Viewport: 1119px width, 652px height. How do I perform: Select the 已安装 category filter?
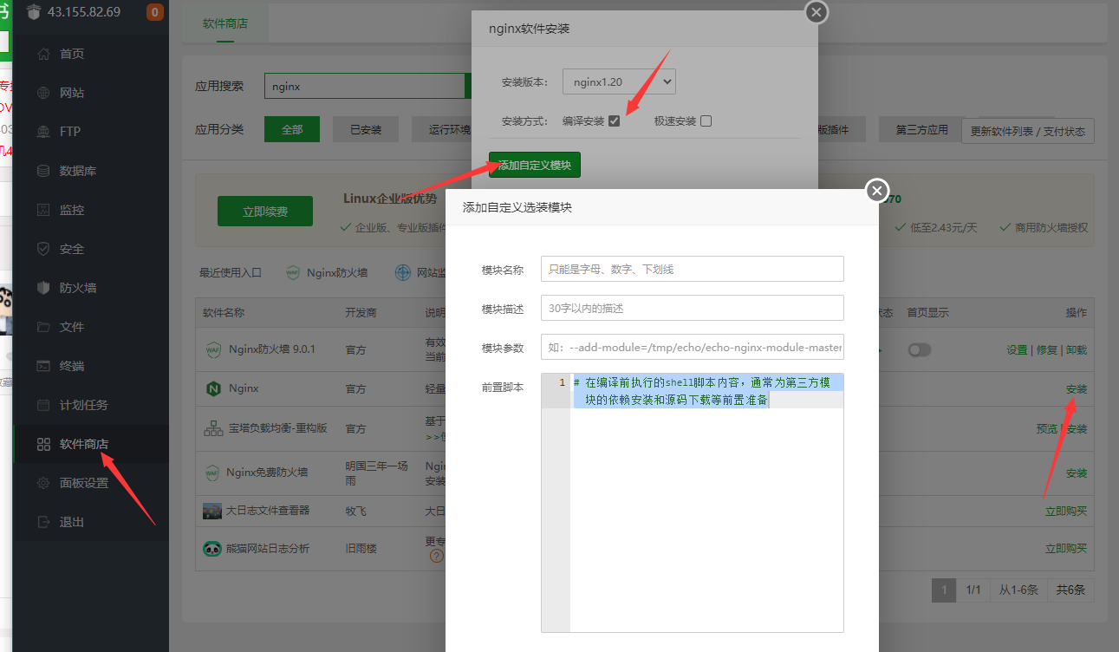(366, 129)
